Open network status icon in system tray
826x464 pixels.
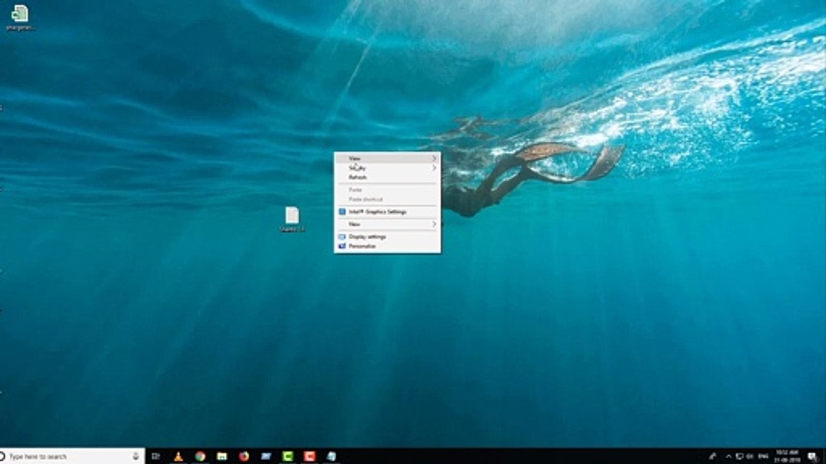[740, 456]
